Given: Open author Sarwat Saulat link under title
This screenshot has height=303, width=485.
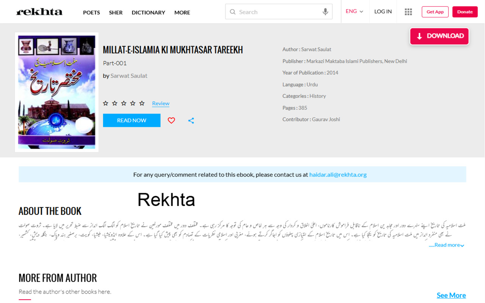Looking at the screenshot, I should (x=129, y=76).
